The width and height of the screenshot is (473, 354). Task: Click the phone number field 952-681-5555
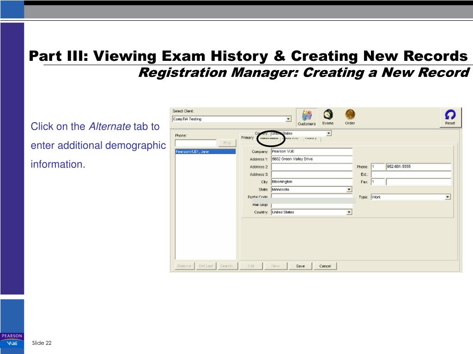[x=418, y=166]
